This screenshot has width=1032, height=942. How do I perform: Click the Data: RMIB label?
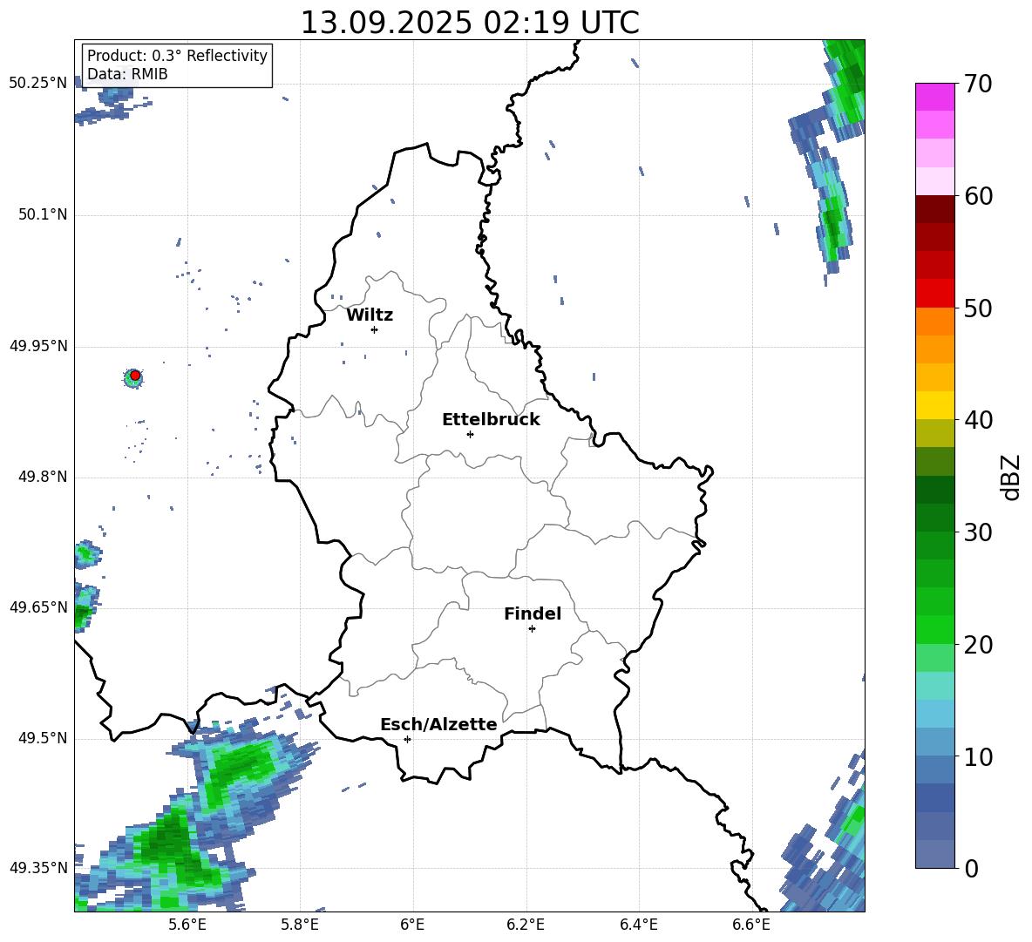click(127, 74)
